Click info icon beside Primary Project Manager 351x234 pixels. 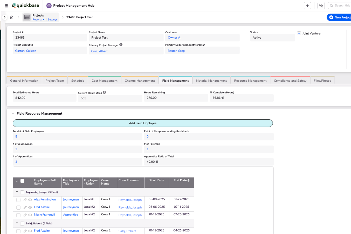pos(121,45)
